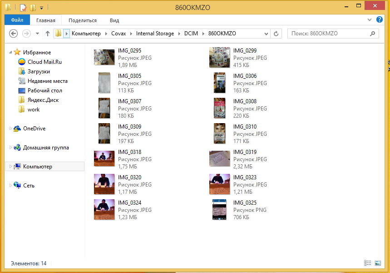This screenshot has height=273, width=390.
Task: Open the address bar history dropdown
Action: tap(266, 34)
